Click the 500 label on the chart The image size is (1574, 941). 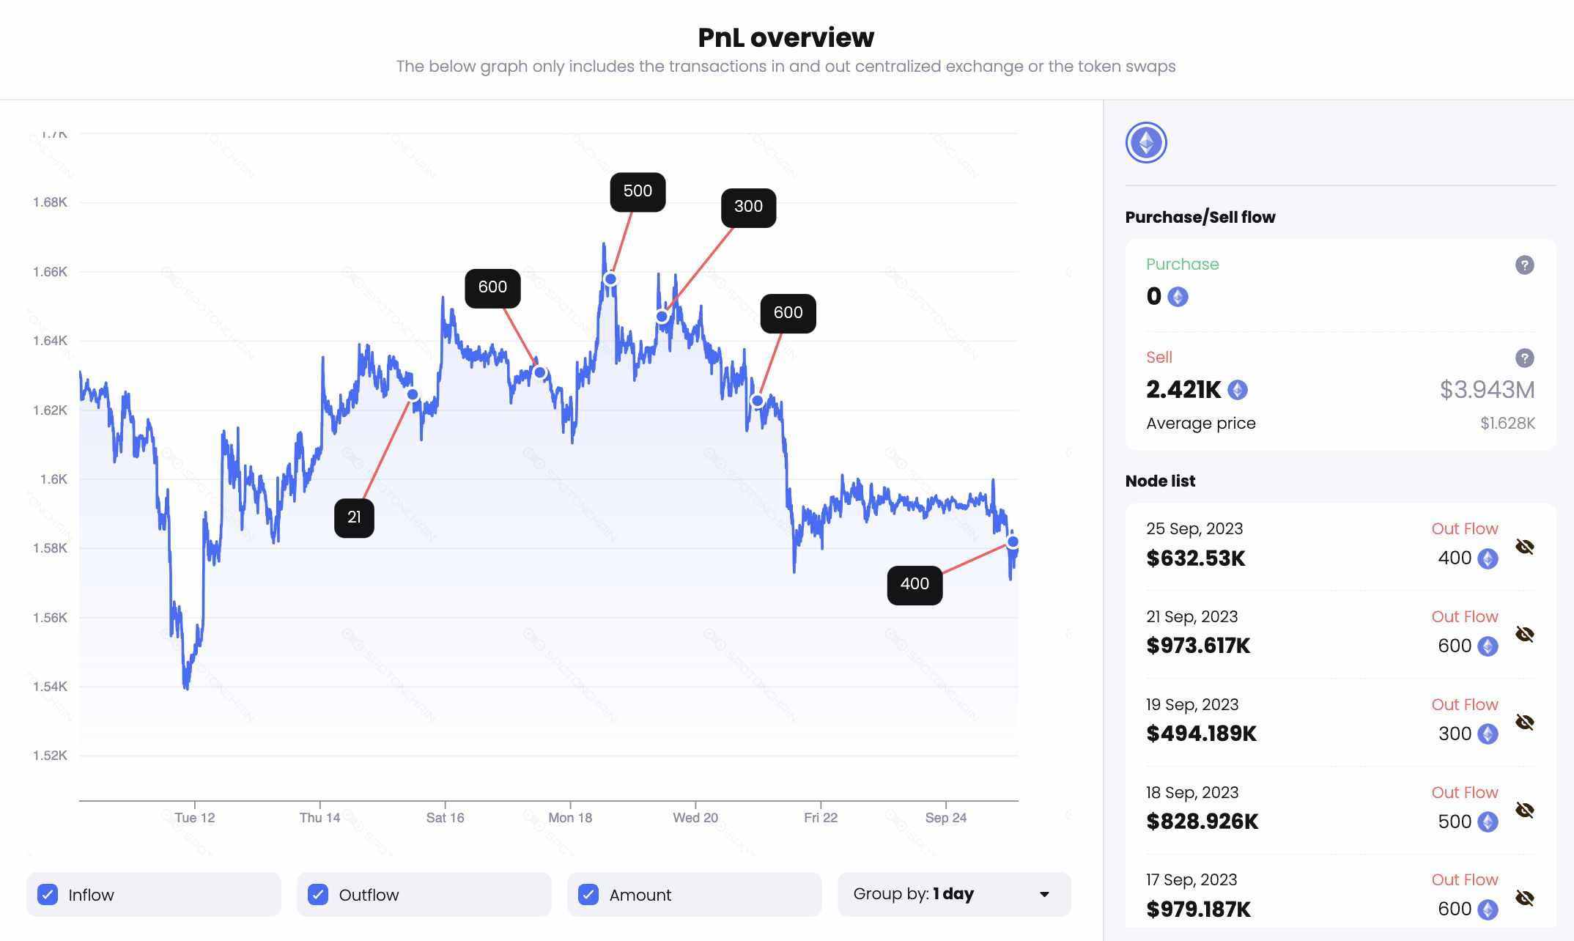638,191
